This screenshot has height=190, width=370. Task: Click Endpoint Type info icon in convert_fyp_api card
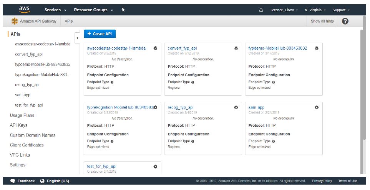[192, 82]
